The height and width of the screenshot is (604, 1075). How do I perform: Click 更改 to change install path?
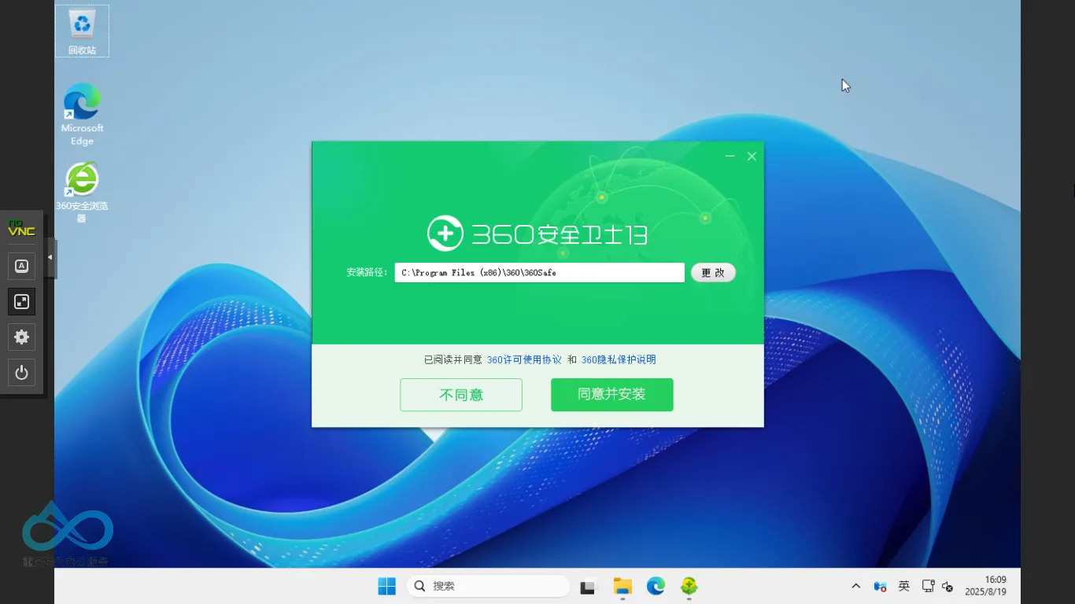(x=713, y=273)
